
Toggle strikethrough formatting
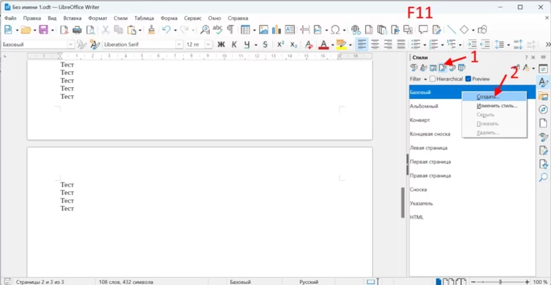pos(265,45)
